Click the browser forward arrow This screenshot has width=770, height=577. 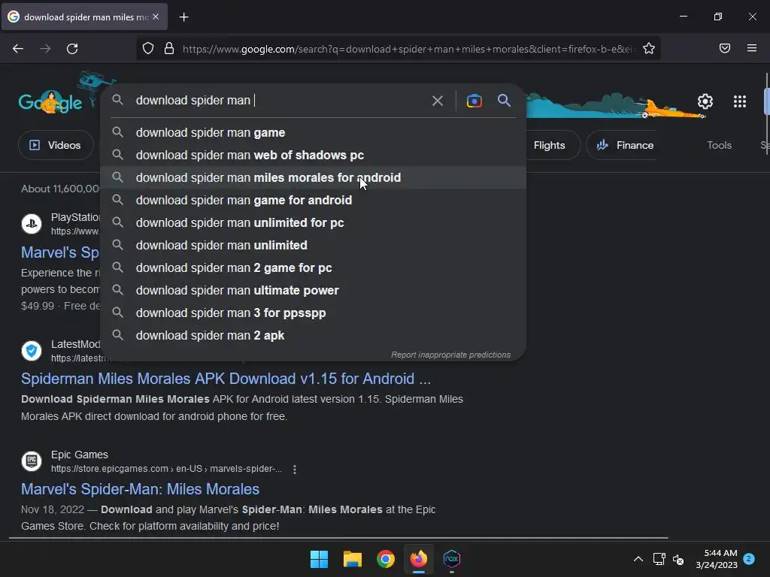[x=45, y=49]
